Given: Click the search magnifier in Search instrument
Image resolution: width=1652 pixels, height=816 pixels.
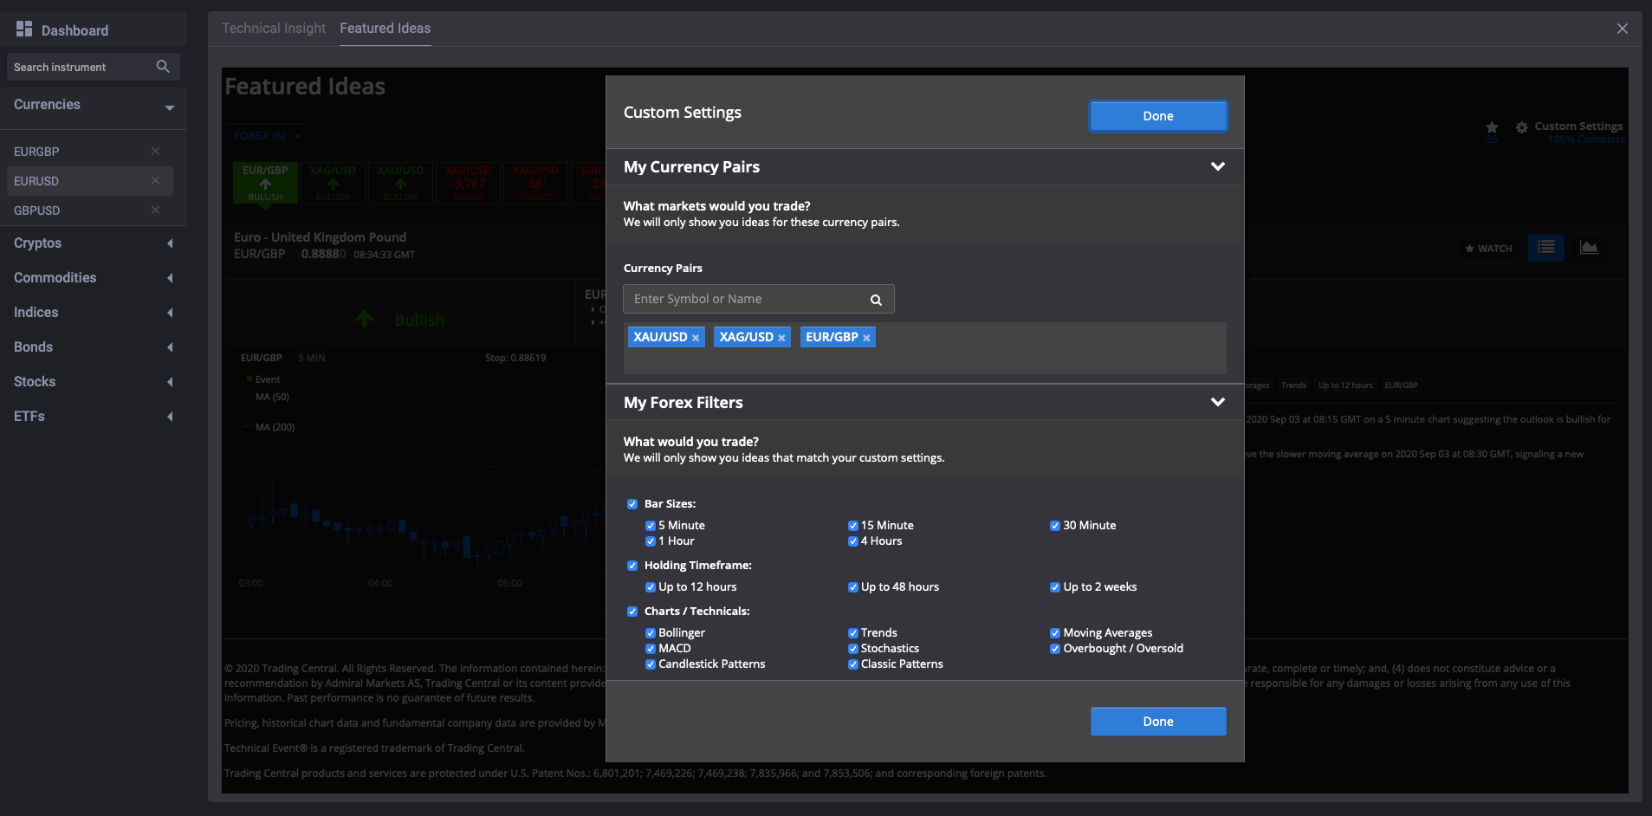Looking at the screenshot, I should pos(163,67).
